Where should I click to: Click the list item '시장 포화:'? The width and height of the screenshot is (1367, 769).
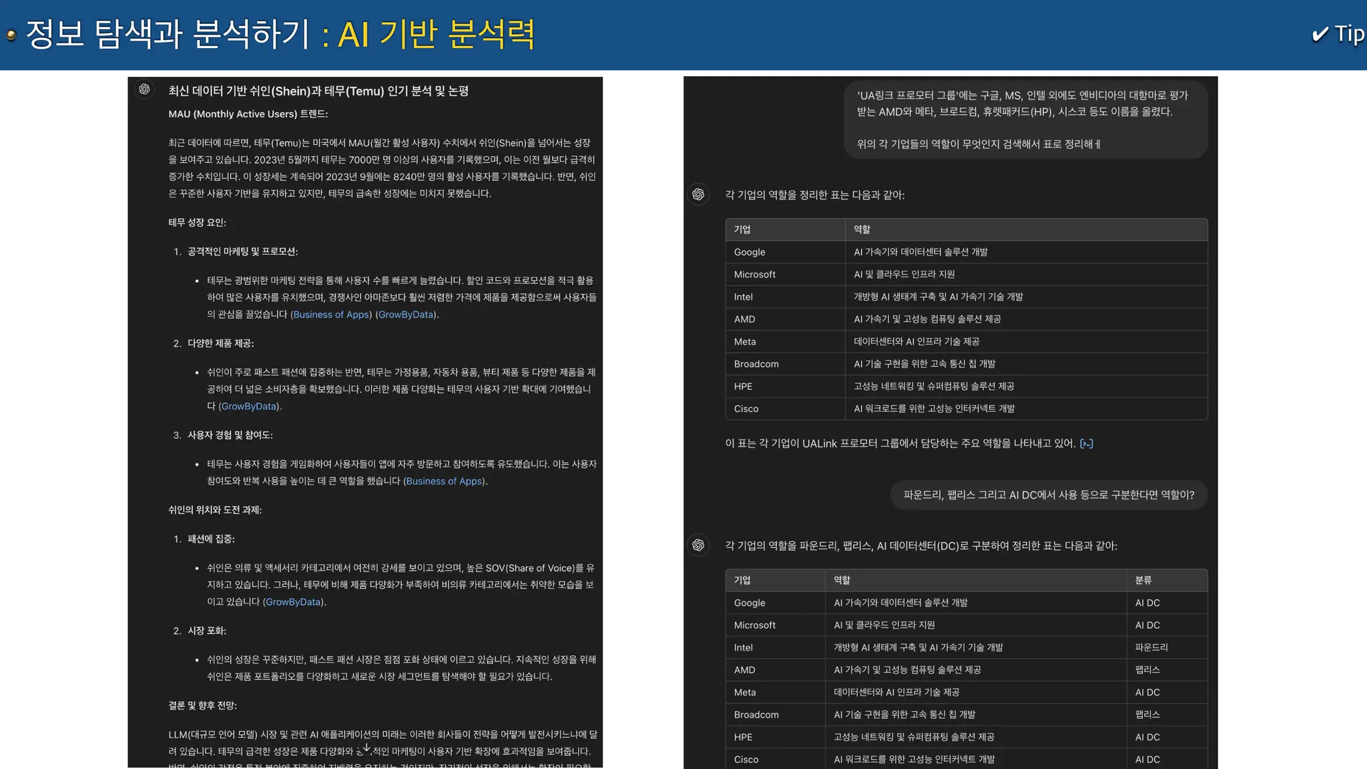tap(207, 631)
